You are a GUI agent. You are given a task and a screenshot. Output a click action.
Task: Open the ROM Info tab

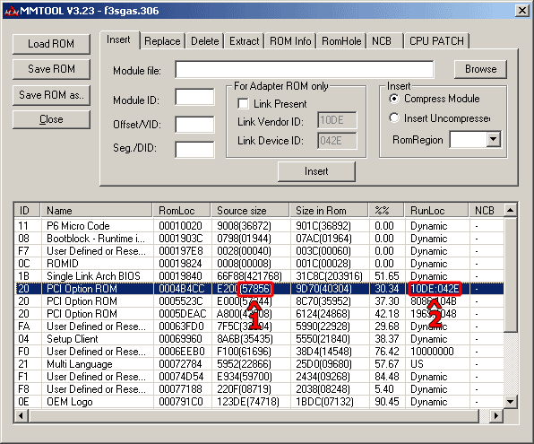click(x=290, y=41)
